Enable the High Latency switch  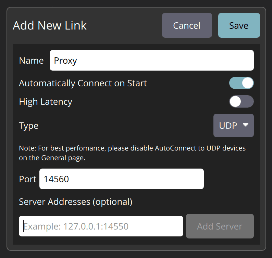point(241,101)
